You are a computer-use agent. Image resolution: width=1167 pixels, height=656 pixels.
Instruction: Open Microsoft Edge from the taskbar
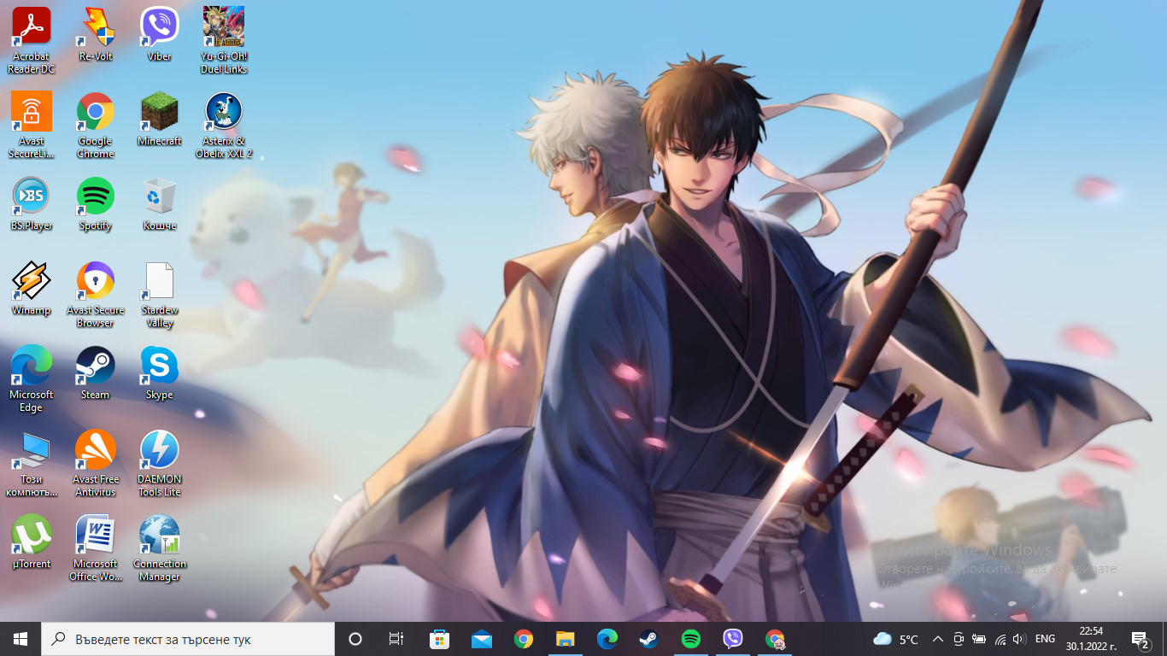pyautogui.click(x=607, y=639)
